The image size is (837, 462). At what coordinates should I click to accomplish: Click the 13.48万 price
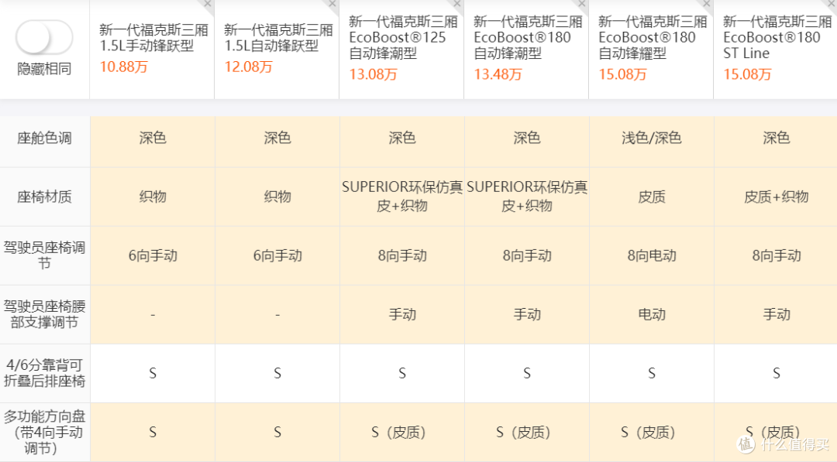pyautogui.click(x=498, y=74)
